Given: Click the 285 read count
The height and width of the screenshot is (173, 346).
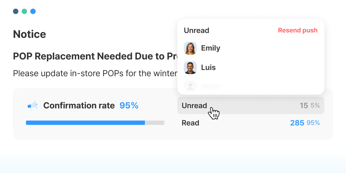Looking at the screenshot, I should 297,123.
